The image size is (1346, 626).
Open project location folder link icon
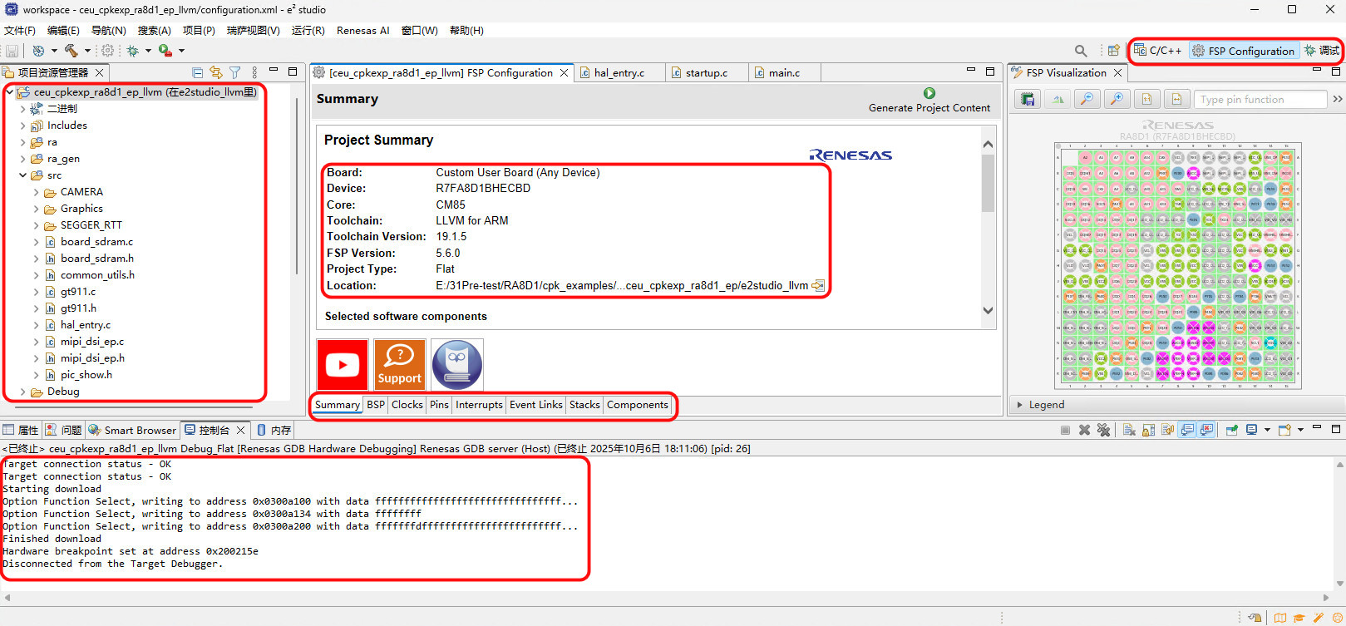pos(818,286)
